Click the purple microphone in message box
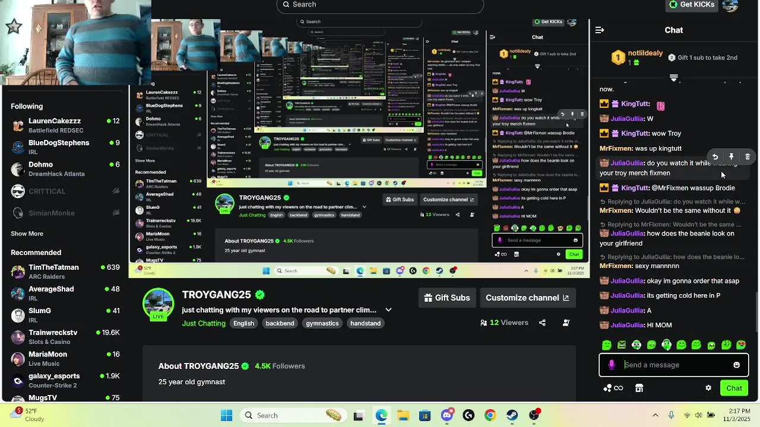The height and width of the screenshot is (427, 760). point(612,365)
